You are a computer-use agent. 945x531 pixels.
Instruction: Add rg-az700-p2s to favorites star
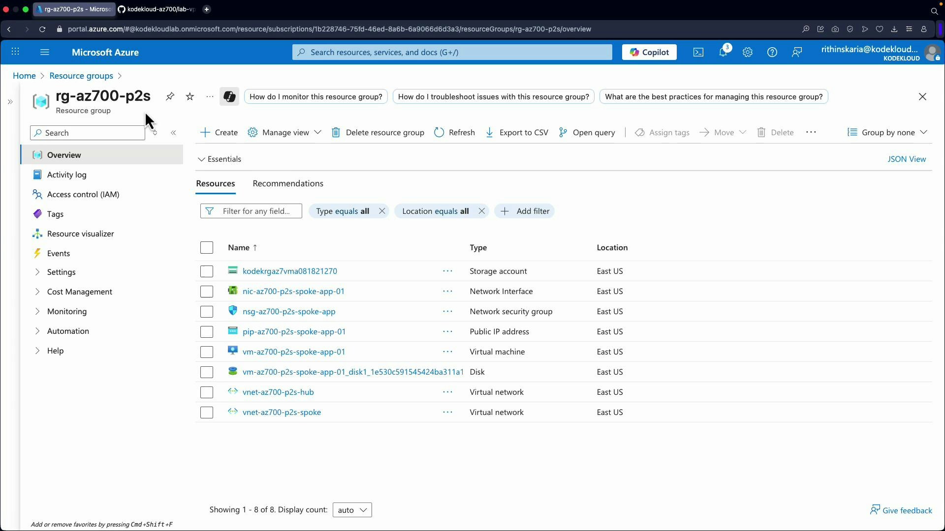click(x=190, y=96)
